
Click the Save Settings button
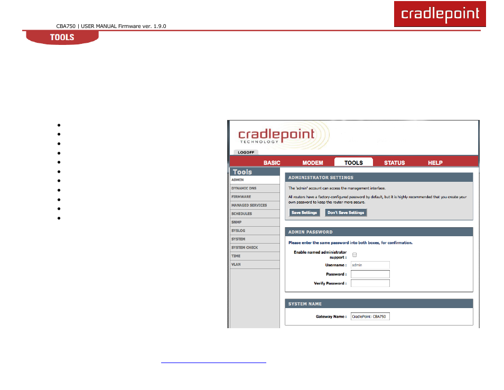click(304, 212)
